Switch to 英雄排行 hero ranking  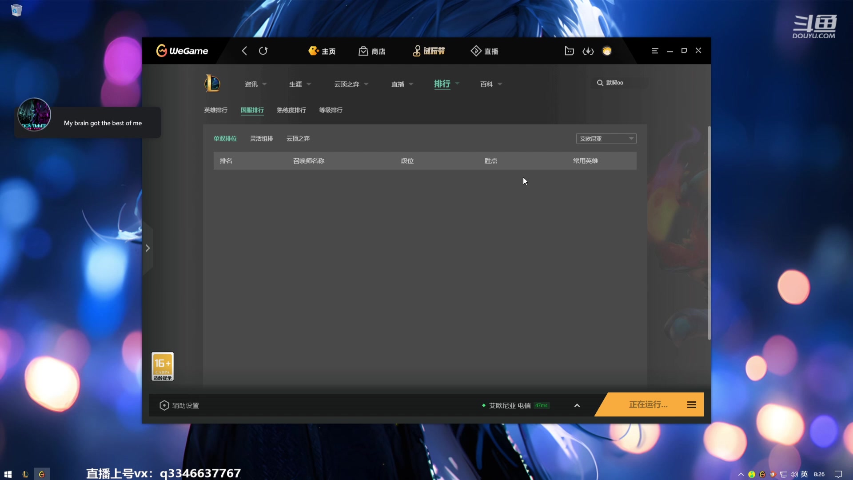215,110
